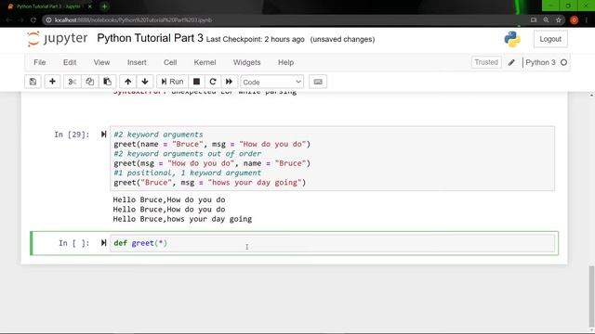
Task: Cut selected cells with scissors icon
Action: point(73,82)
